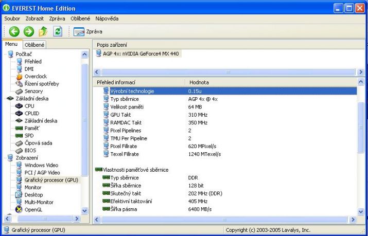
Task: Open the Monitor tree item
Action: click(x=33, y=188)
